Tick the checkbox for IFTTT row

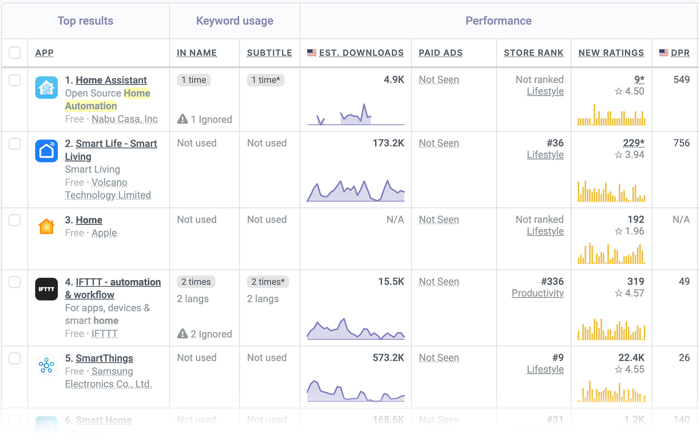coord(15,282)
